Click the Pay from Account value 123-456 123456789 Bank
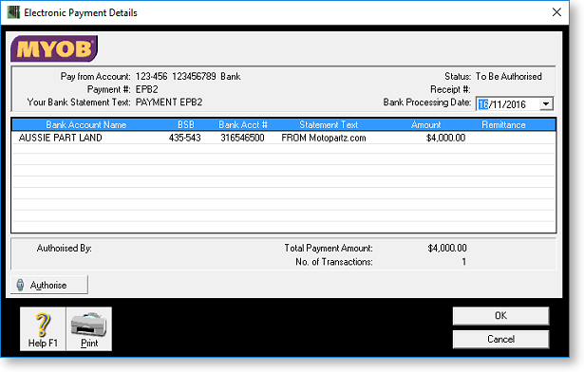584x372 pixels. pyautogui.click(x=188, y=76)
